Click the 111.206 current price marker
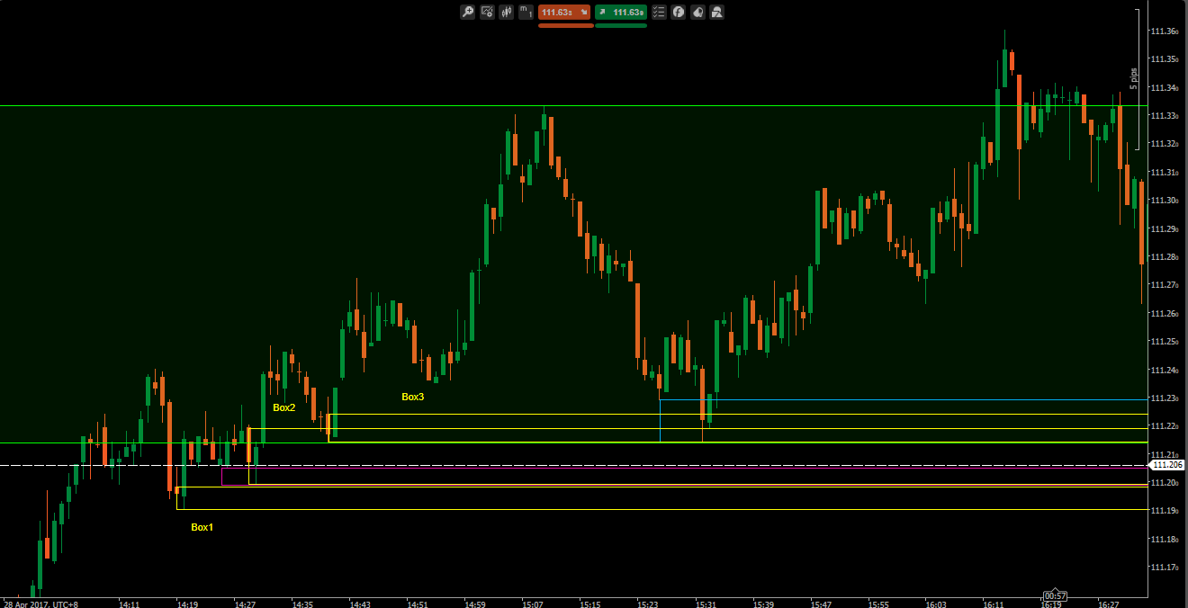Viewport: 1188px width, 608px height. (x=1167, y=465)
